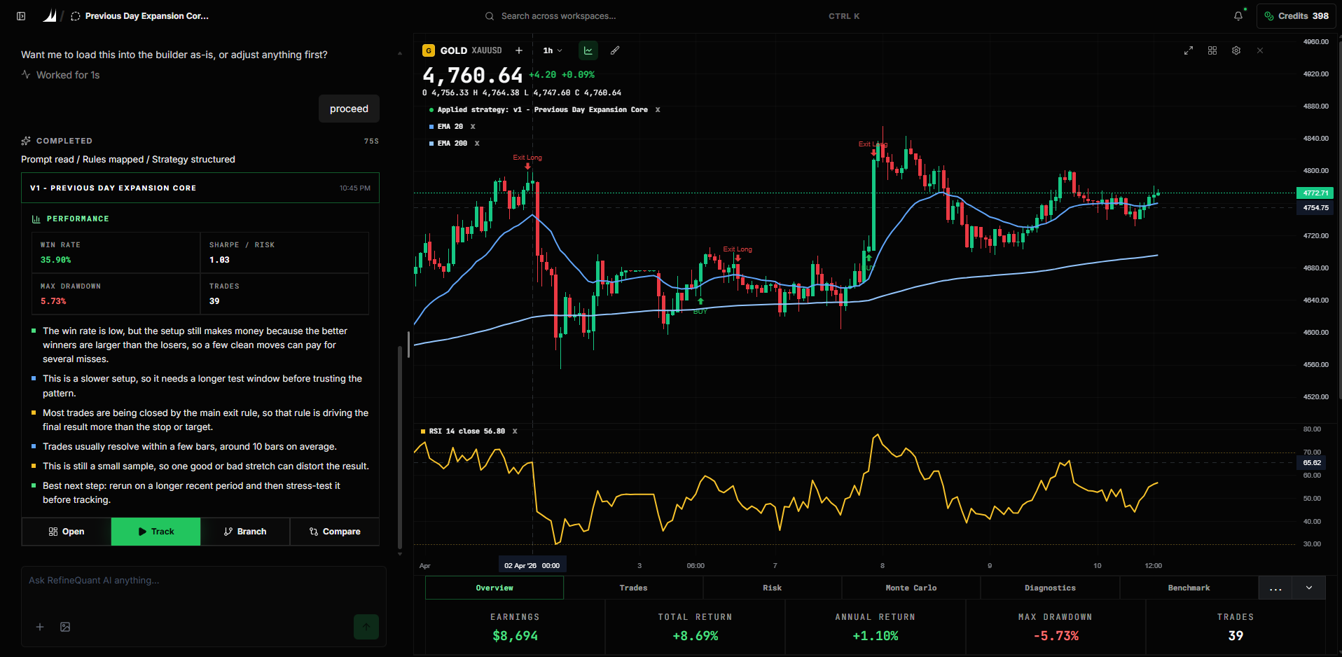The height and width of the screenshot is (657, 1342).
Task: Add attachment with plus icon
Action: tap(40, 627)
